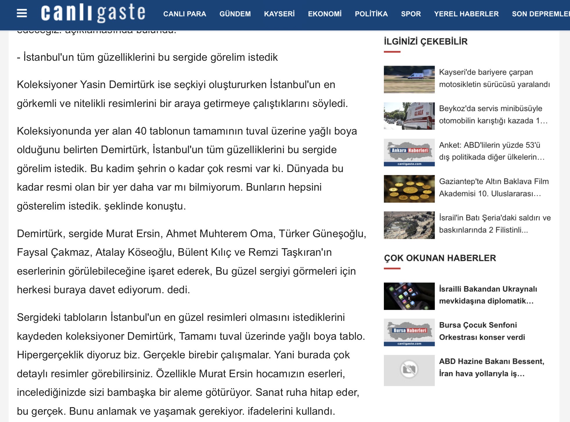Click the Ankara Haberleri map thumbnail

point(409,152)
